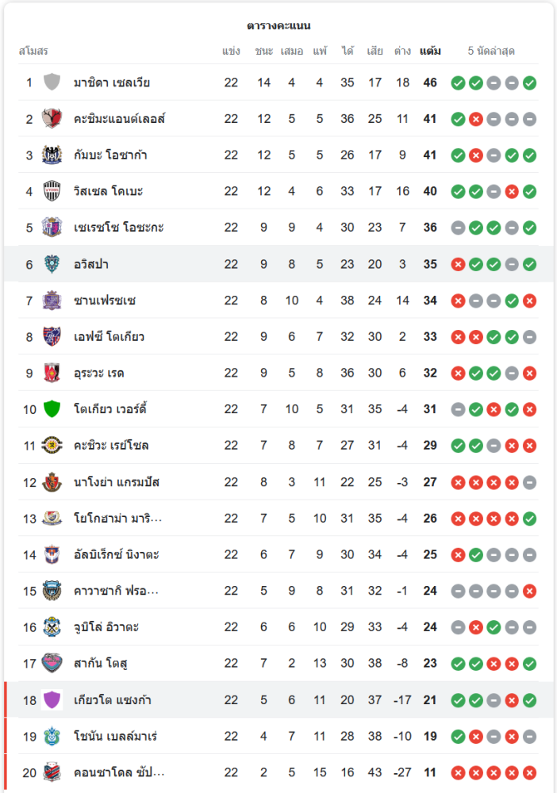Open the เอฟซี โตเกียว team link
The height and width of the screenshot is (793, 557).
109,337
